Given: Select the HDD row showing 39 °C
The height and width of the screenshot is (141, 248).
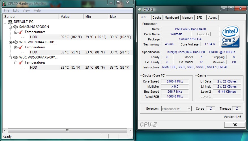Looking at the screenshot, I should 81,37.
